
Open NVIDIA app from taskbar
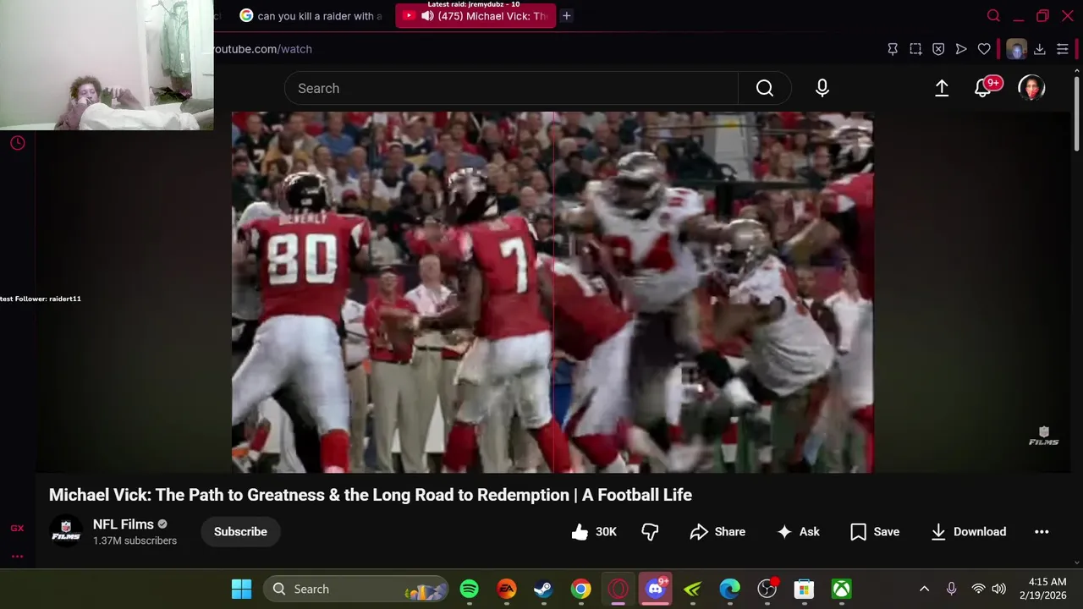tap(692, 589)
